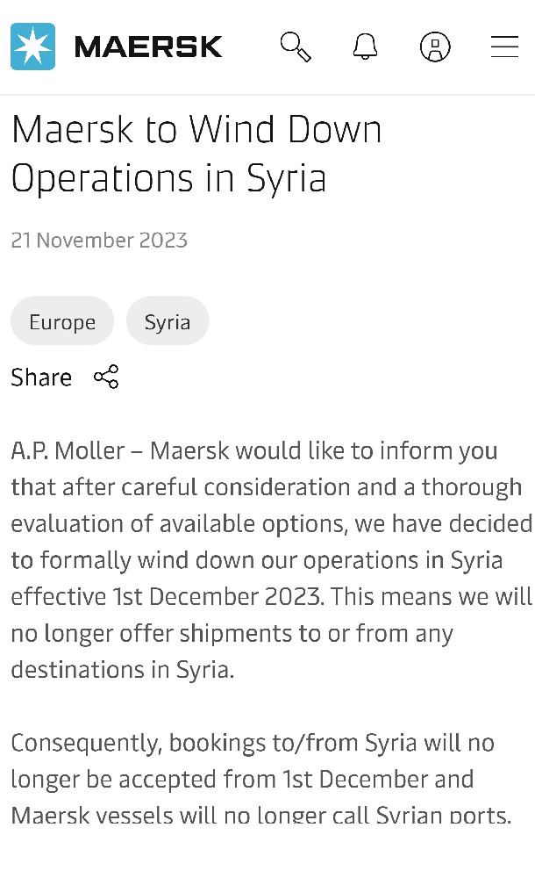This screenshot has height=878, width=535.
Task: Click the Share label text
Action: pos(41,378)
